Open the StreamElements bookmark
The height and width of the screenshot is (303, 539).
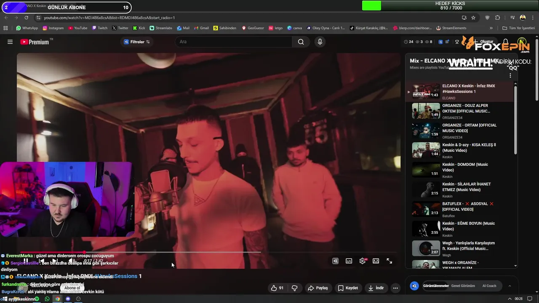coord(451,28)
